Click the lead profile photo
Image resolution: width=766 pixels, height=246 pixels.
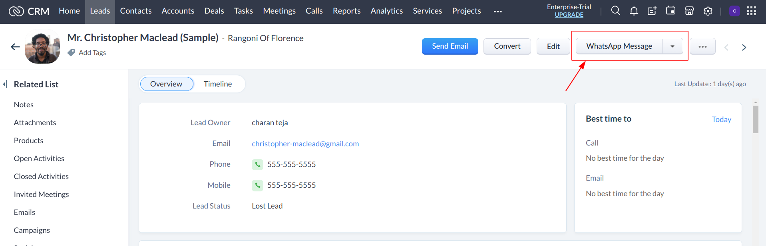[x=42, y=47]
